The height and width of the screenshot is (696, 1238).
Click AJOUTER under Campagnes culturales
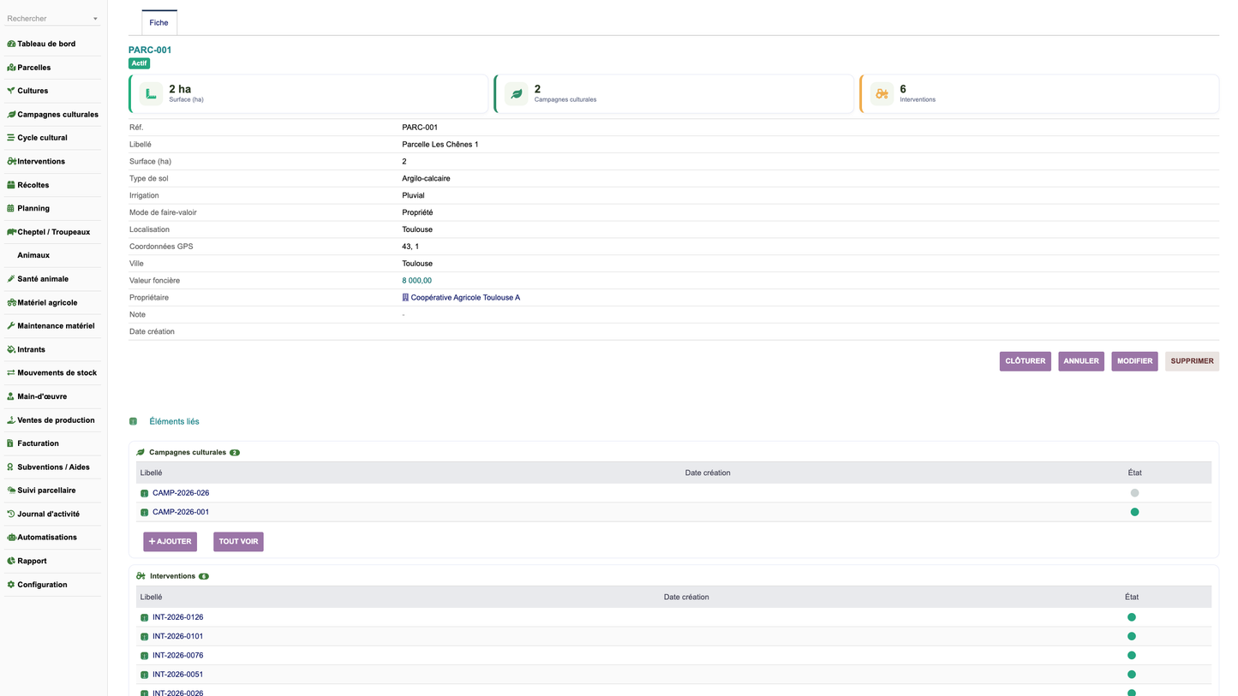pos(170,542)
